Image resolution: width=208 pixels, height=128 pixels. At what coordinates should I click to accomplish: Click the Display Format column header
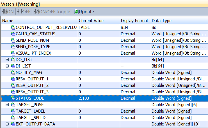click(x=135, y=21)
